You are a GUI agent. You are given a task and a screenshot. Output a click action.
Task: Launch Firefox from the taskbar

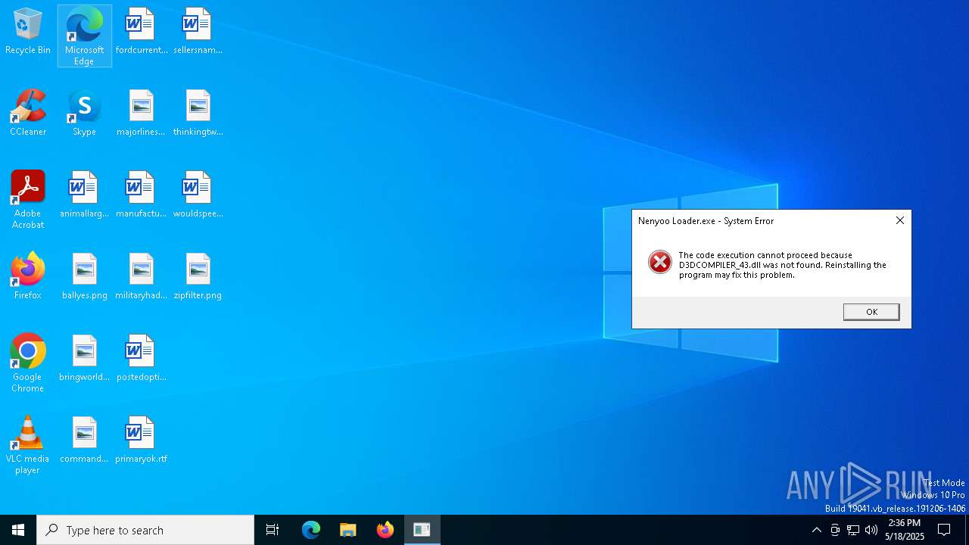pos(385,530)
